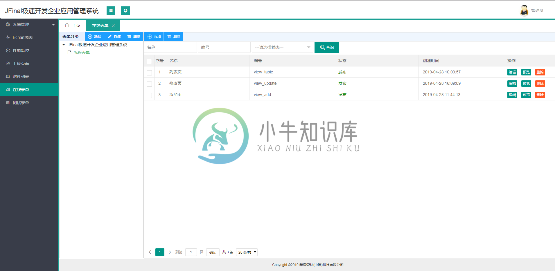Viewport: 555px width, 271px height.
Task: Click 编辑 for the 修改页 row
Action: (512, 84)
